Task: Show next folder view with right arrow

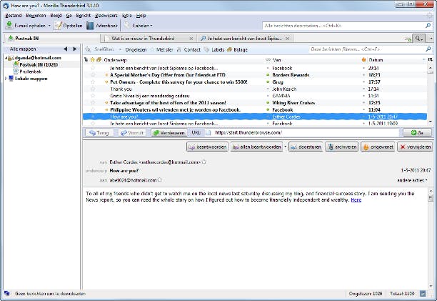Action: [75, 49]
